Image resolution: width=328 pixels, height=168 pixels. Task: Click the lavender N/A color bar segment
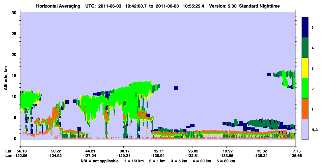(x=305, y=129)
